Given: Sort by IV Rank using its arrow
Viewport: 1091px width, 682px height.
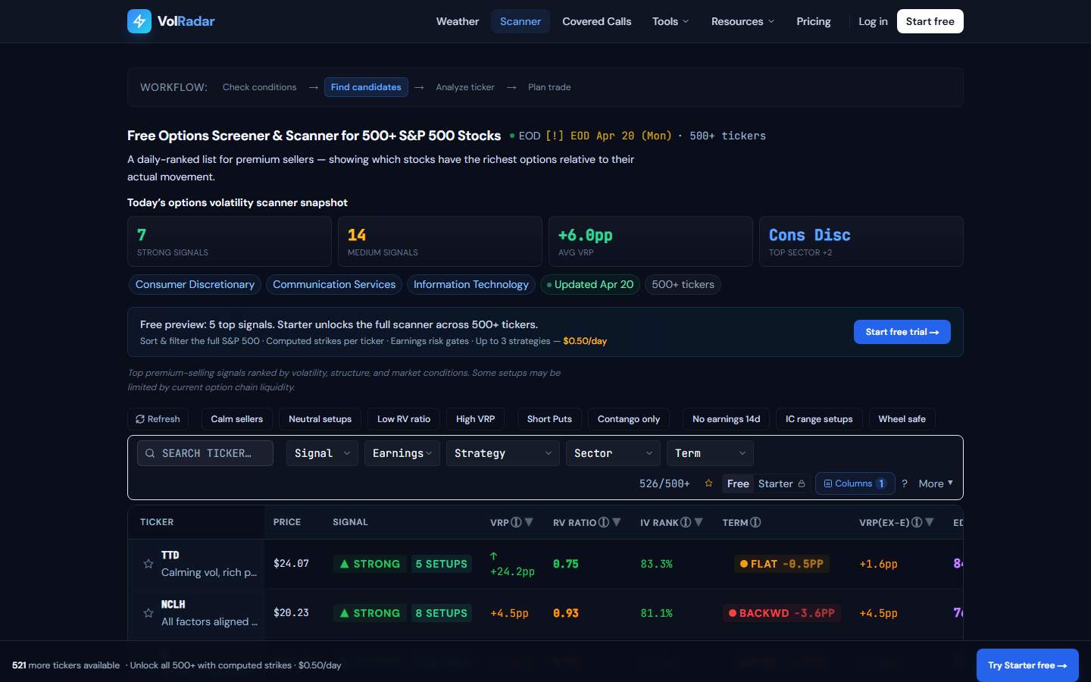Looking at the screenshot, I should (x=699, y=522).
